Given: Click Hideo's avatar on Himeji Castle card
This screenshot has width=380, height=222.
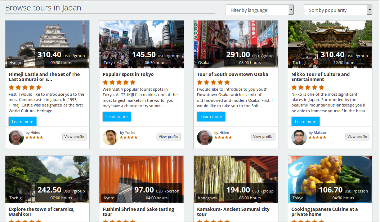Looking at the screenshot, I should pyautogui.click(x=16, y=137).
